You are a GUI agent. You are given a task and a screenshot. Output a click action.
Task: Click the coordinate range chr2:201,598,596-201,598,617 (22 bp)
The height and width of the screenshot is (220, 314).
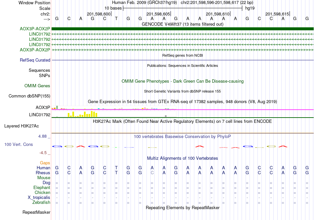(x=217, y=3)
